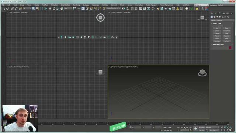
Task: Click the Mirror tool icon
Action: [x=124, y=8]
